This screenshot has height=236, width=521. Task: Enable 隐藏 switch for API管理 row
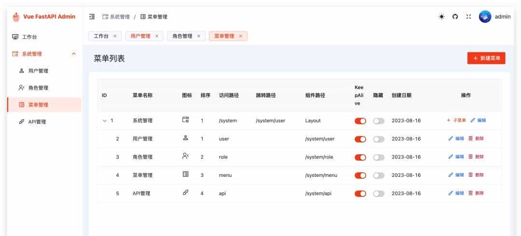[x=379, y=194]
